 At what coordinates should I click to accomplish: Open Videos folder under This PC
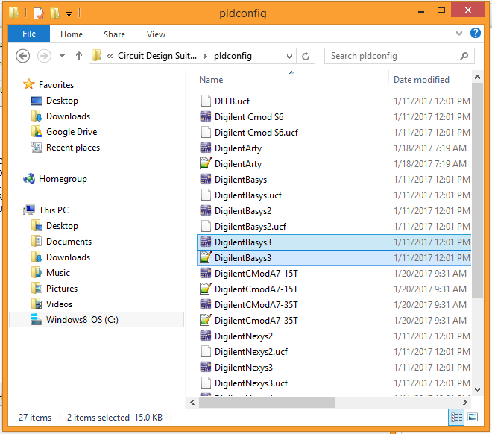click(59, 304)
